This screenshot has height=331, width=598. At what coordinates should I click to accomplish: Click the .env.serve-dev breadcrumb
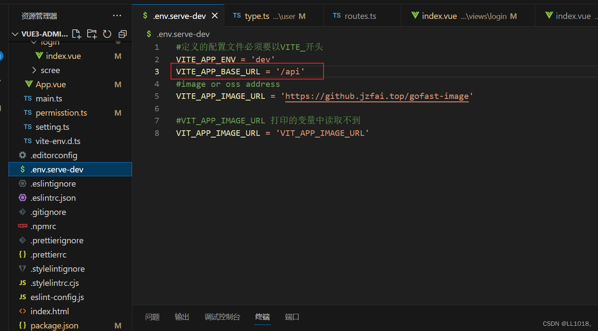coord(183,34)
